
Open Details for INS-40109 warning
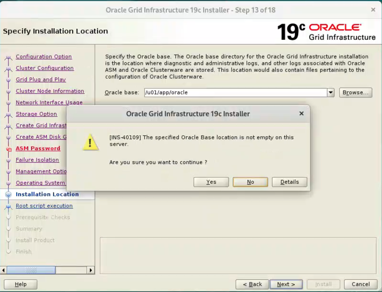click(x=289, y=182)
